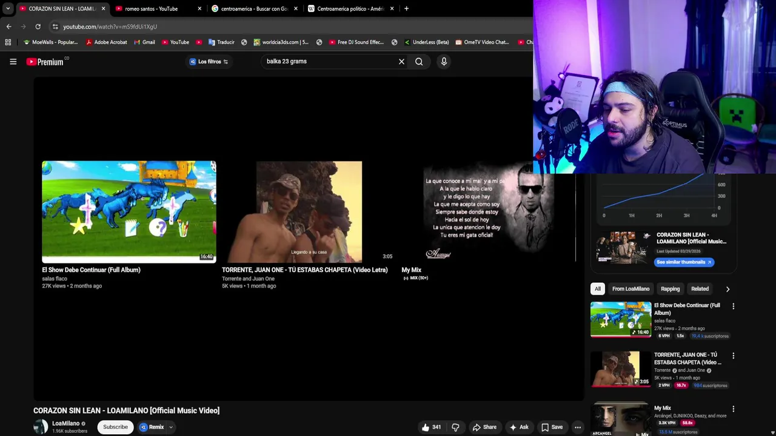
Task: Open the browser apps grid icon
Action: [8, 42]
